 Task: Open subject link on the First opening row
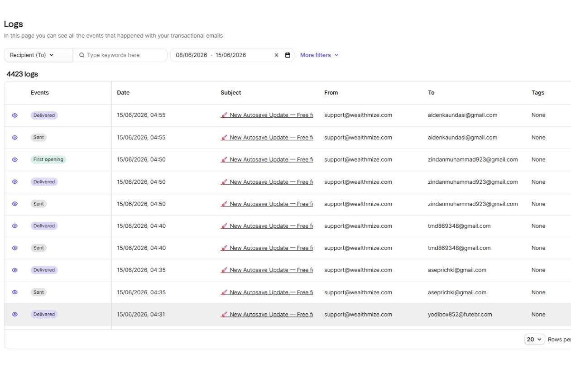click(x=267, y=159)
